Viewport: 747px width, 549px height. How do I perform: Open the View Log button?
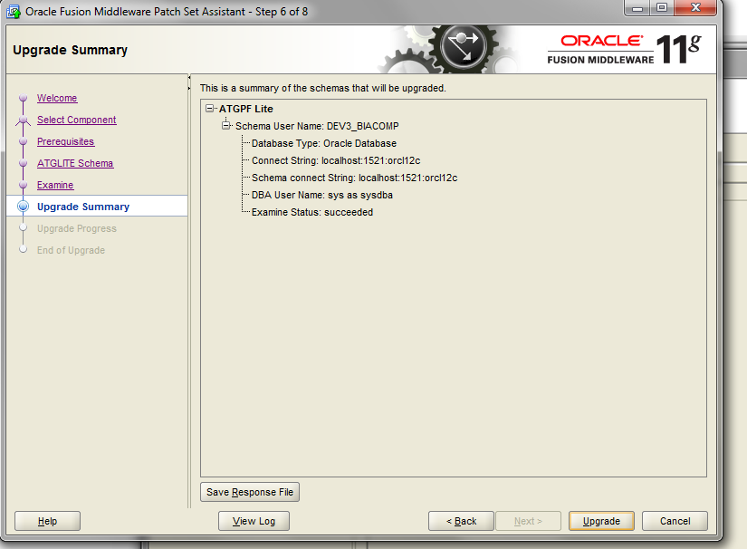(254, 521)
